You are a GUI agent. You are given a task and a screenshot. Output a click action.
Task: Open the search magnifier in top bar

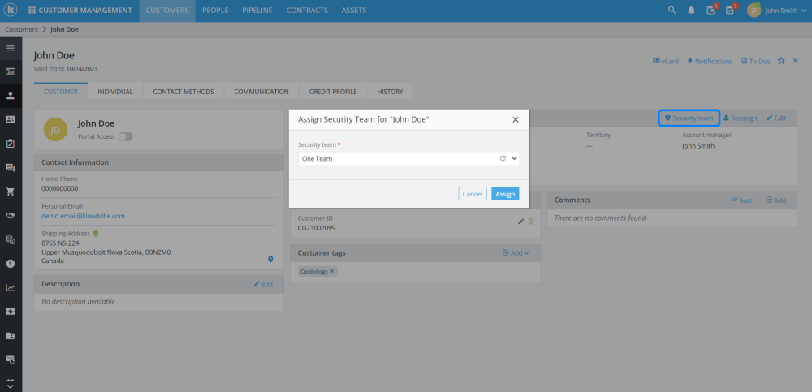672,11
